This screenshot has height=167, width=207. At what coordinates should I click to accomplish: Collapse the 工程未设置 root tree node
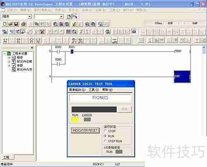pyautogui.click(x=5, y=53)
